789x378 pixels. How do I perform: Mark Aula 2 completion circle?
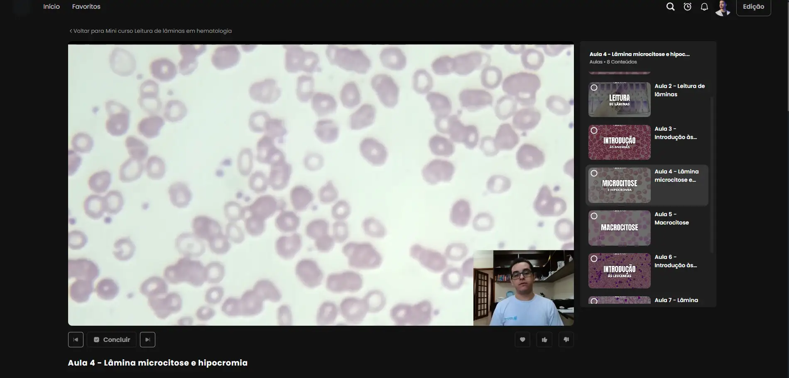(594, 88)
